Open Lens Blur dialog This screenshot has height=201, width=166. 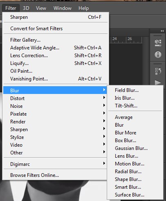[135, 156]
